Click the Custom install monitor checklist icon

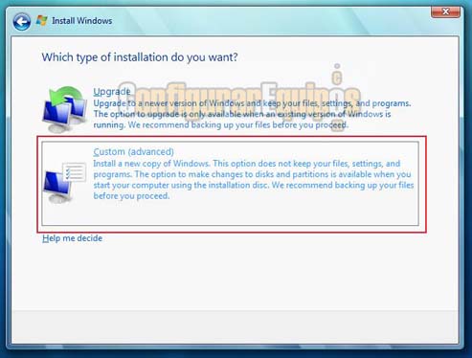(x=64, y=183)
